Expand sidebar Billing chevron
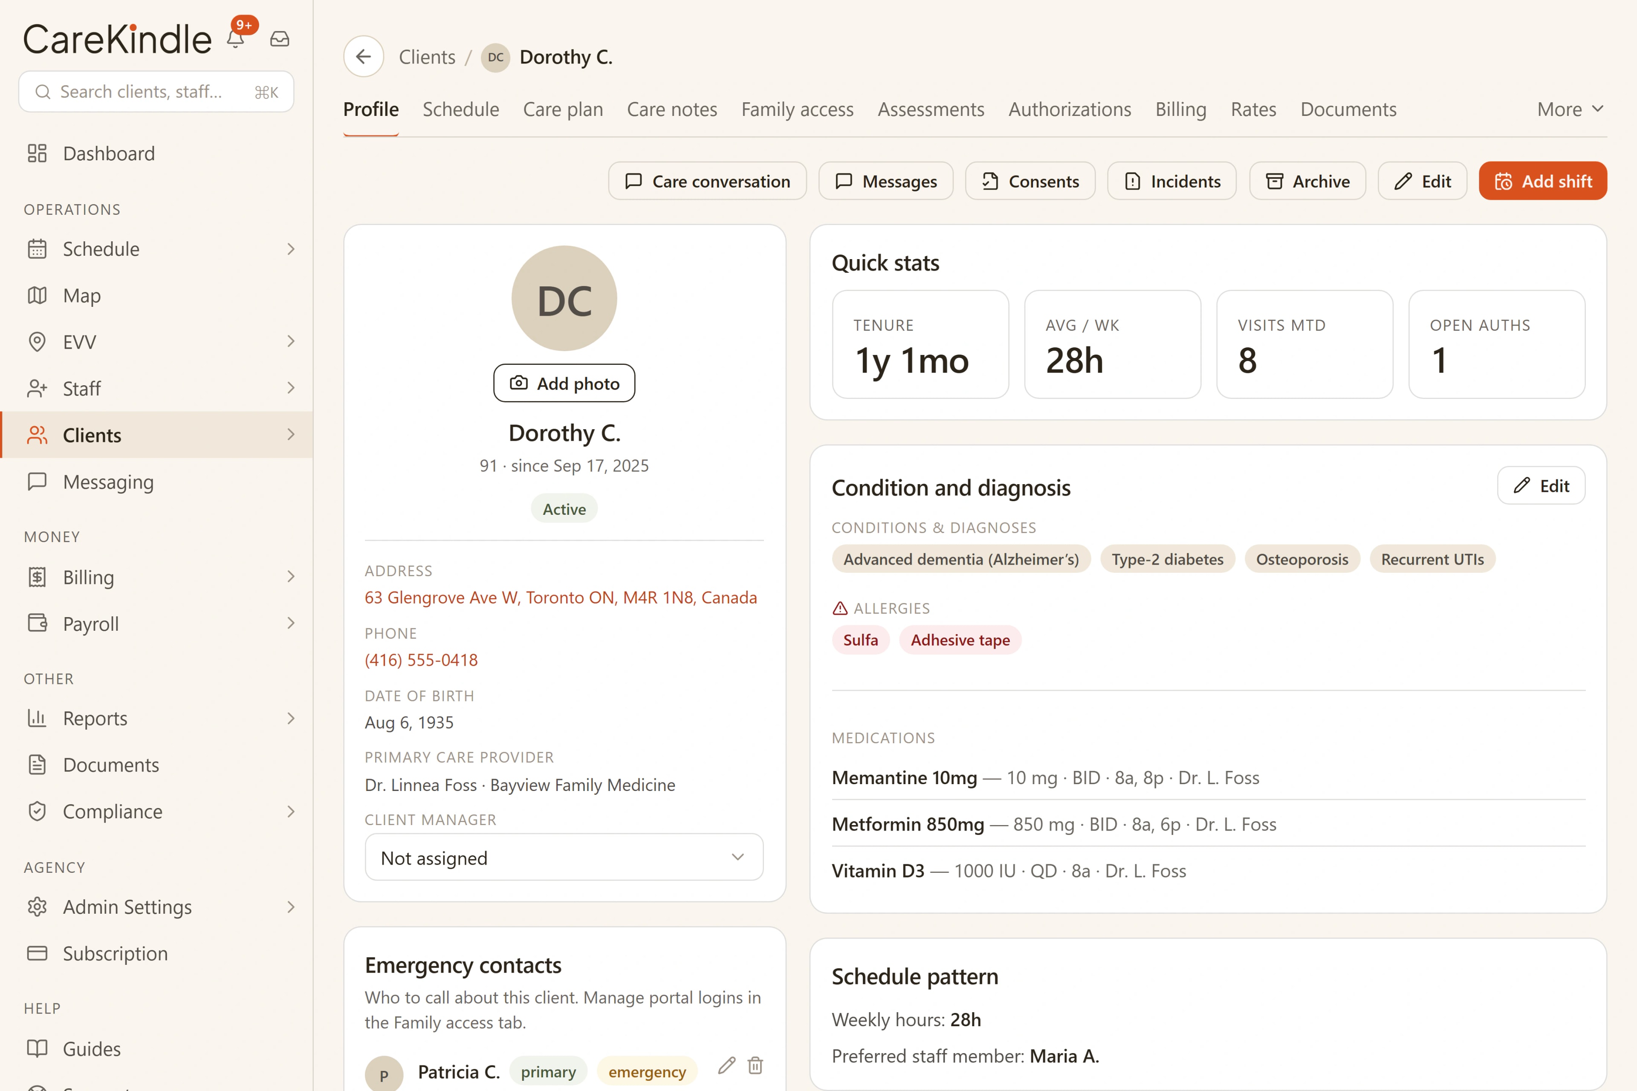Image resolution: width=1637 pixels, height=1091 pixels. [291, 576]
